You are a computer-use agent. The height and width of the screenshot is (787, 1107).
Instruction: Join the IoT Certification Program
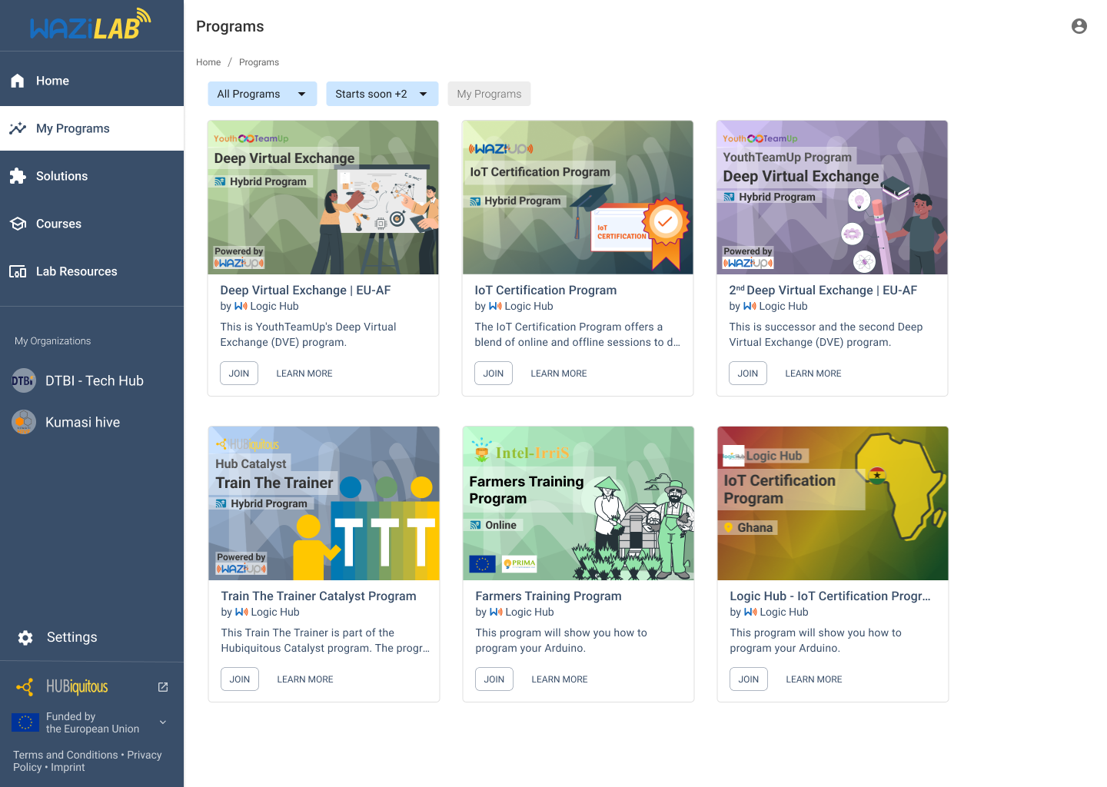[x=494, y=374]
